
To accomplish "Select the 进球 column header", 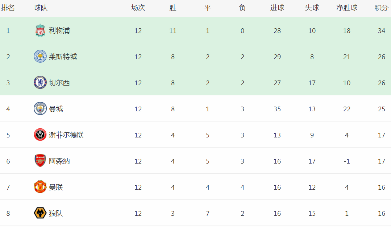I will [277, 8].
